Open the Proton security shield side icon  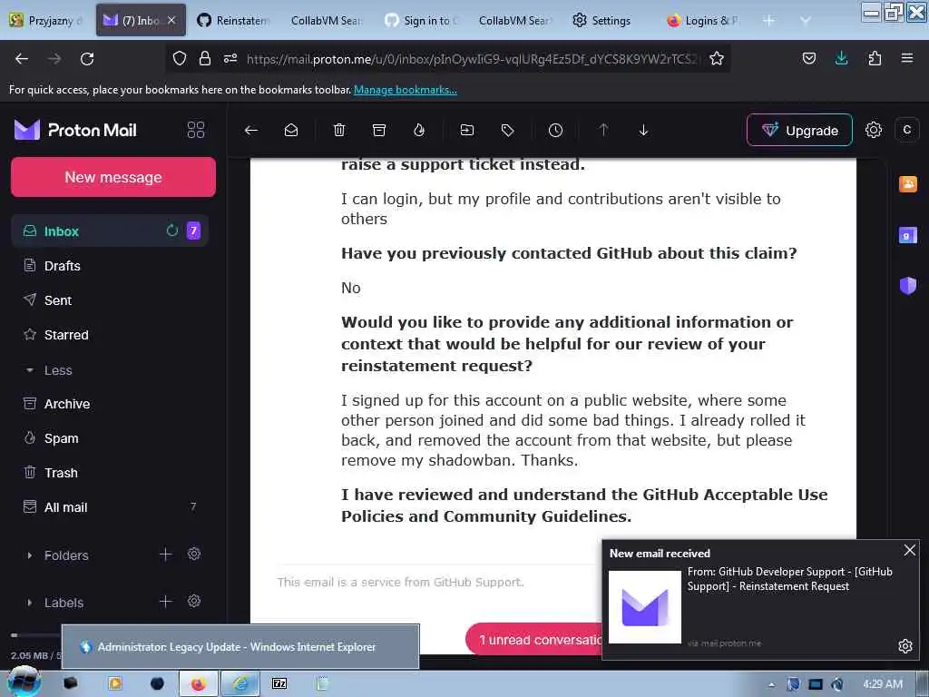click(907, 286)
